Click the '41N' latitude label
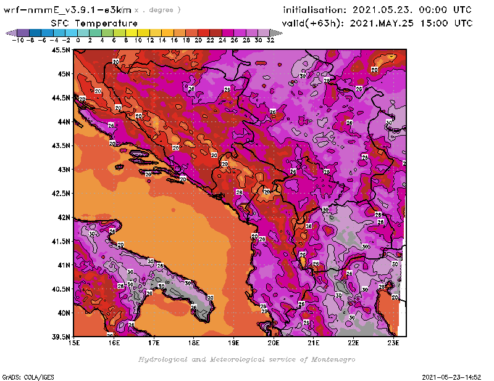 click(x=64, y=265)
